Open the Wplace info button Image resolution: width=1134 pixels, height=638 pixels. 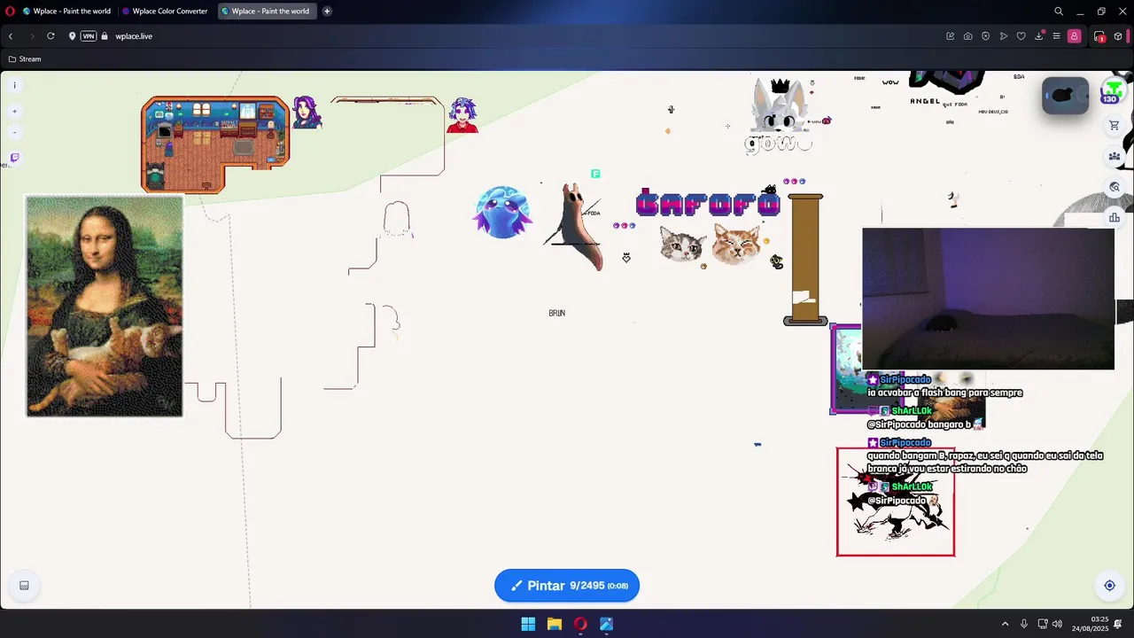(14, 85)
